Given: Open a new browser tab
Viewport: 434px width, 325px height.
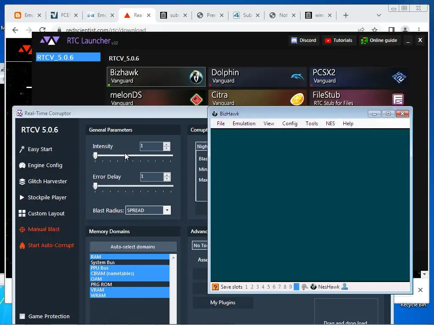Looking at the screenshot, I should tap(346, 15).
